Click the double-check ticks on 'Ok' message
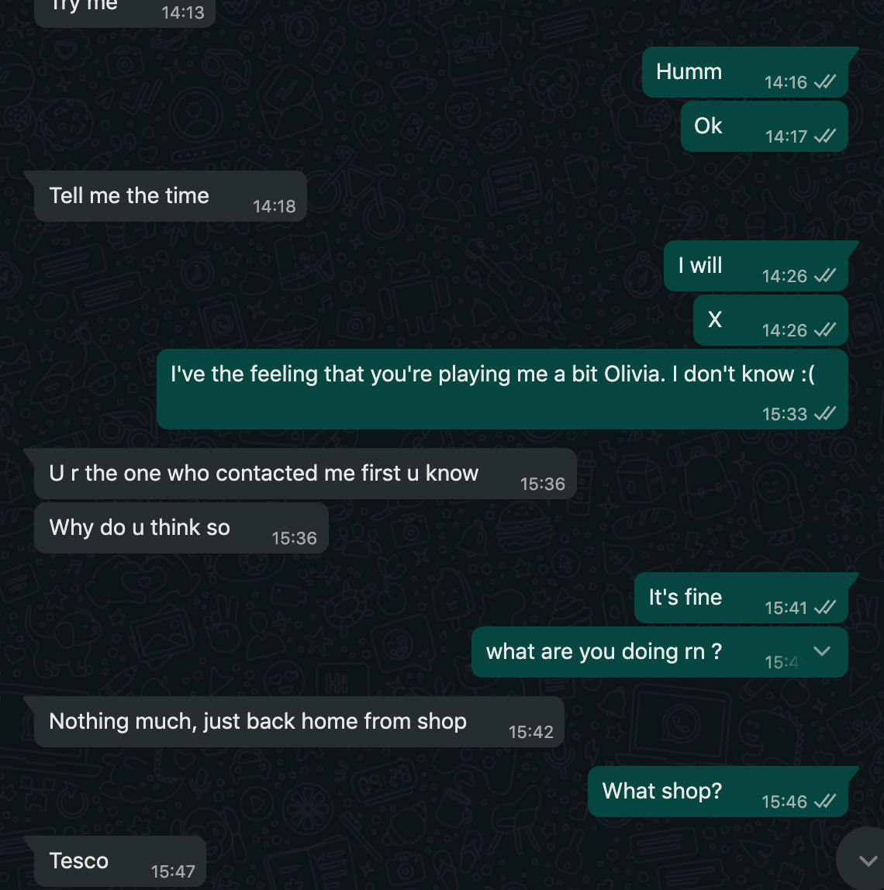 [825, 136]
